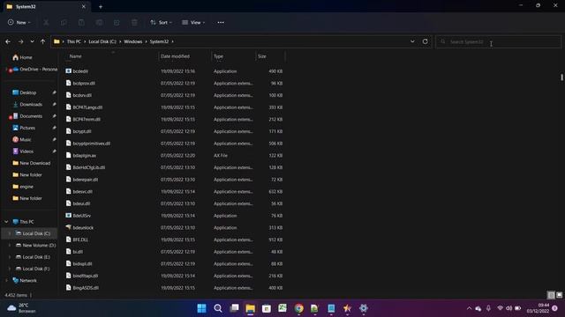This screenshot has width=565, height=317.
Task: Switch to large thumbnails view icon
Action: click(559, 295)
